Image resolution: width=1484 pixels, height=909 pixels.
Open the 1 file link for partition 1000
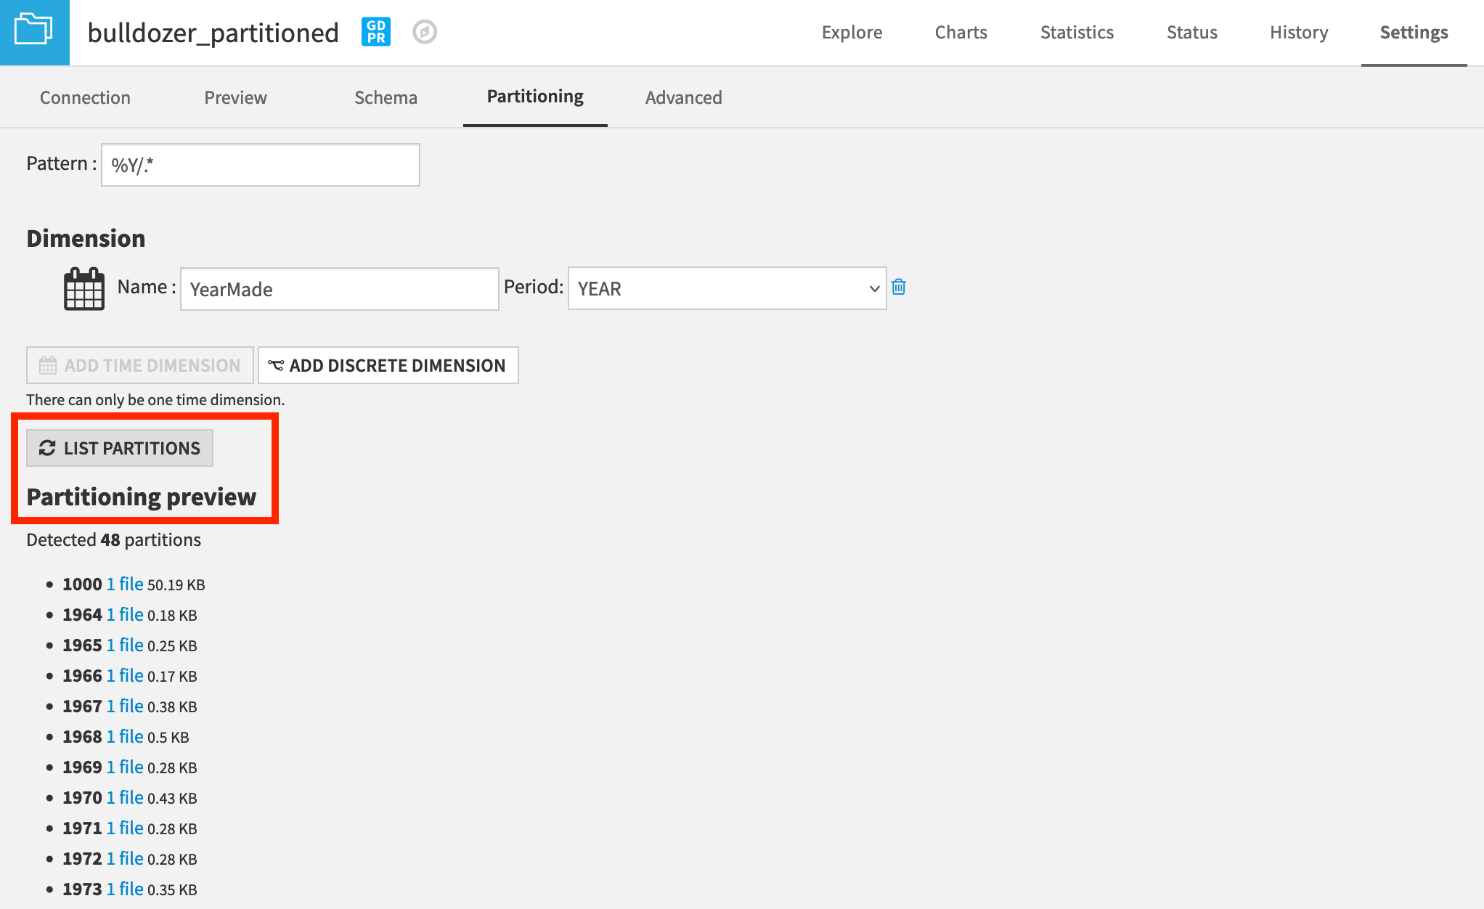point(124,584)
